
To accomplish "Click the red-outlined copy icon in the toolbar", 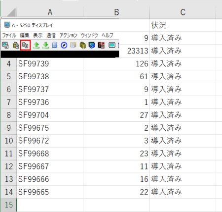I will pyautogui.click(x=26, y=45).
